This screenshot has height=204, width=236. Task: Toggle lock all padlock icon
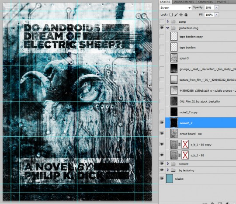point(186,14)
